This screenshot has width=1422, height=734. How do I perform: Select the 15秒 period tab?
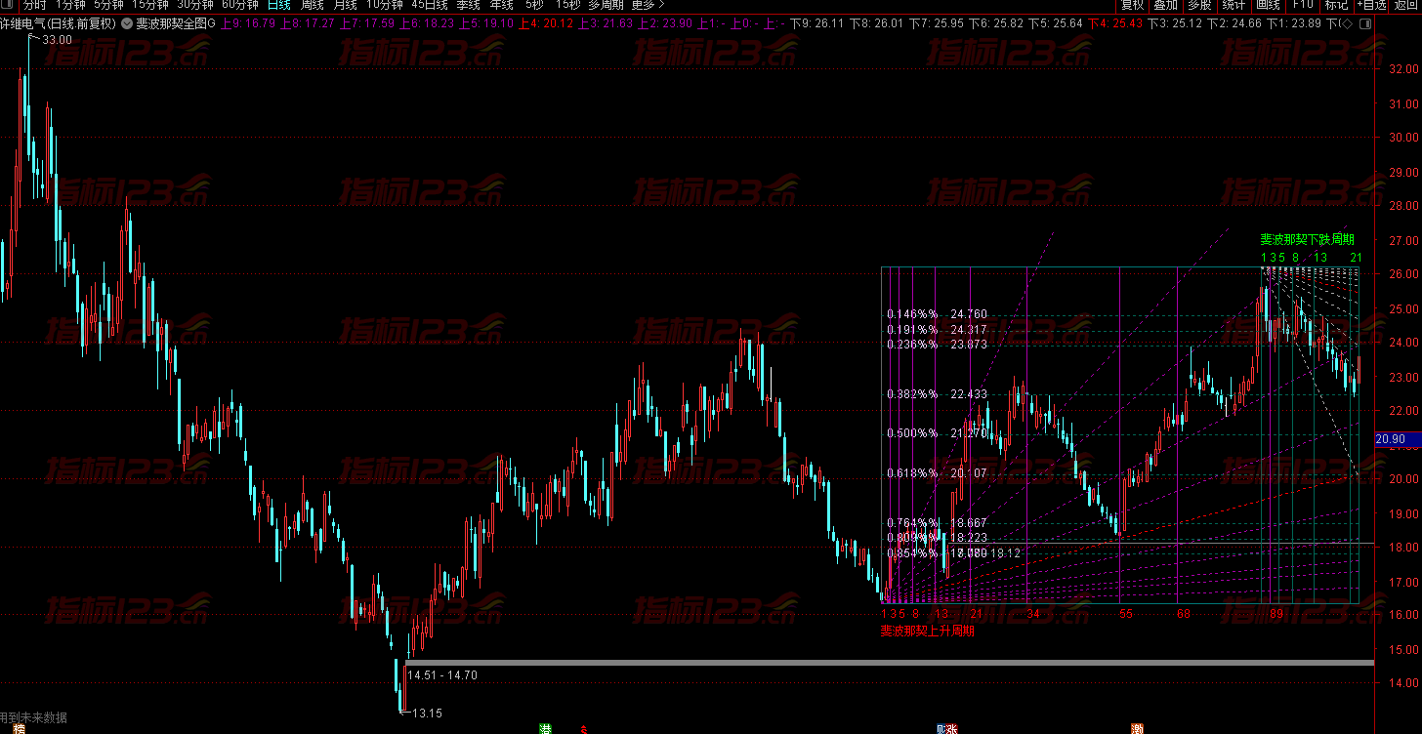coord(567,5)
